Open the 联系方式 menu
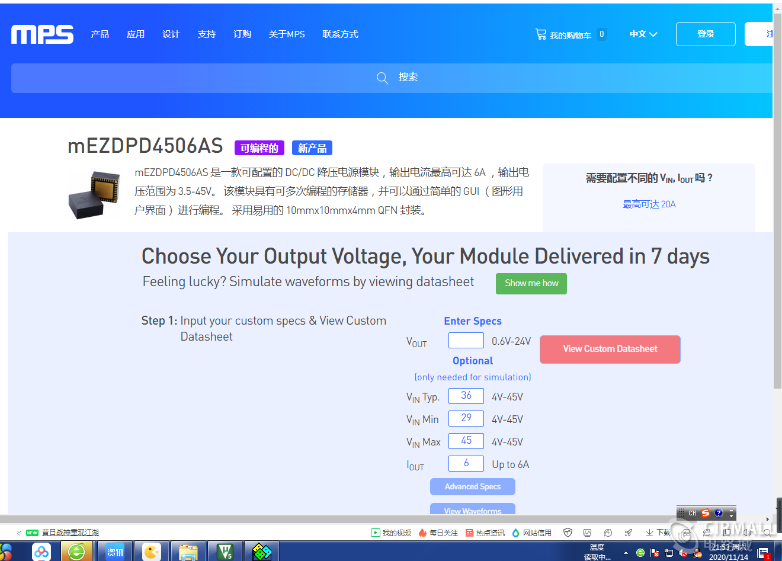Viewport: 782px width, 561px height. 341,34
